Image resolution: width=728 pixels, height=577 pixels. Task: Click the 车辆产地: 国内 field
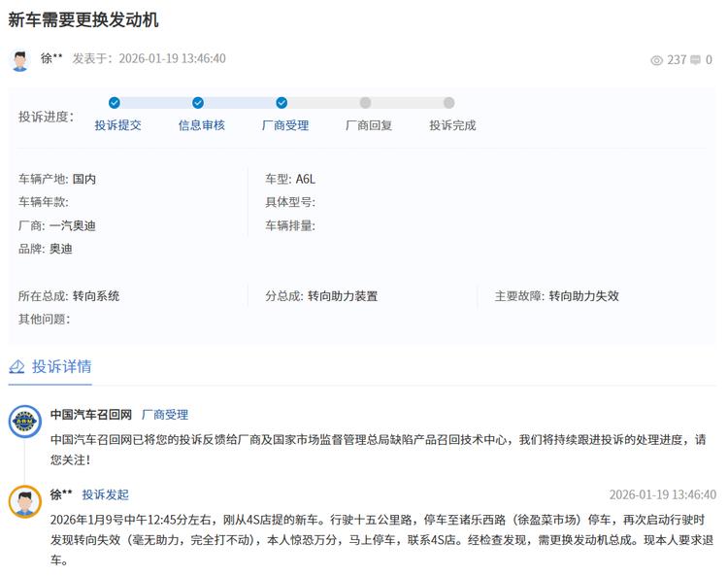point(57,179)
